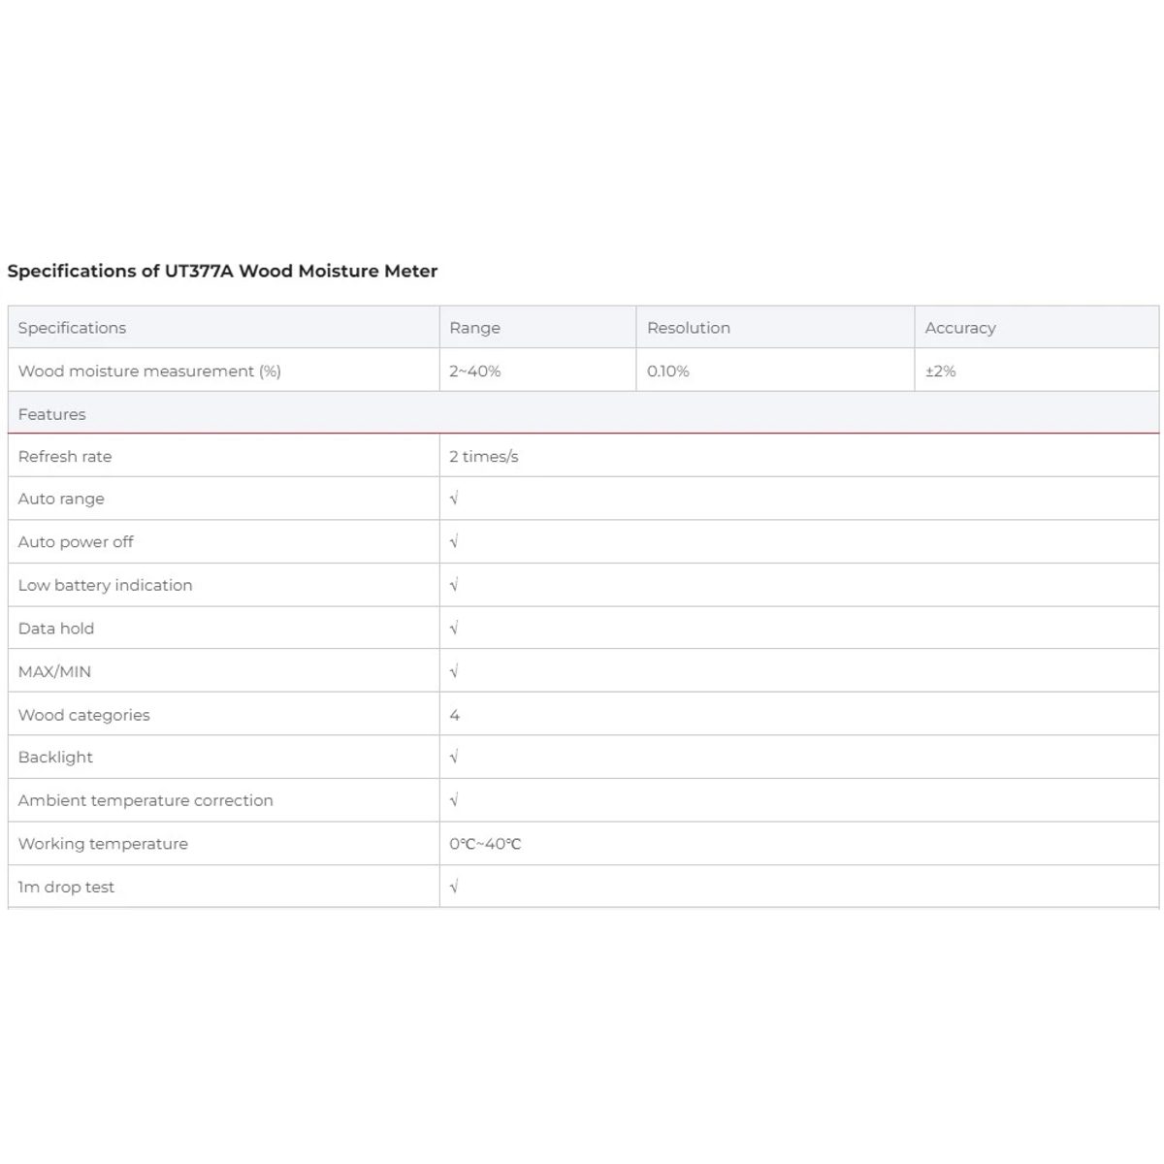The height and width of the screenshot is (1164, 1164).
Task: Click the 2~40% range value
Action: click(x=475, y=371)
